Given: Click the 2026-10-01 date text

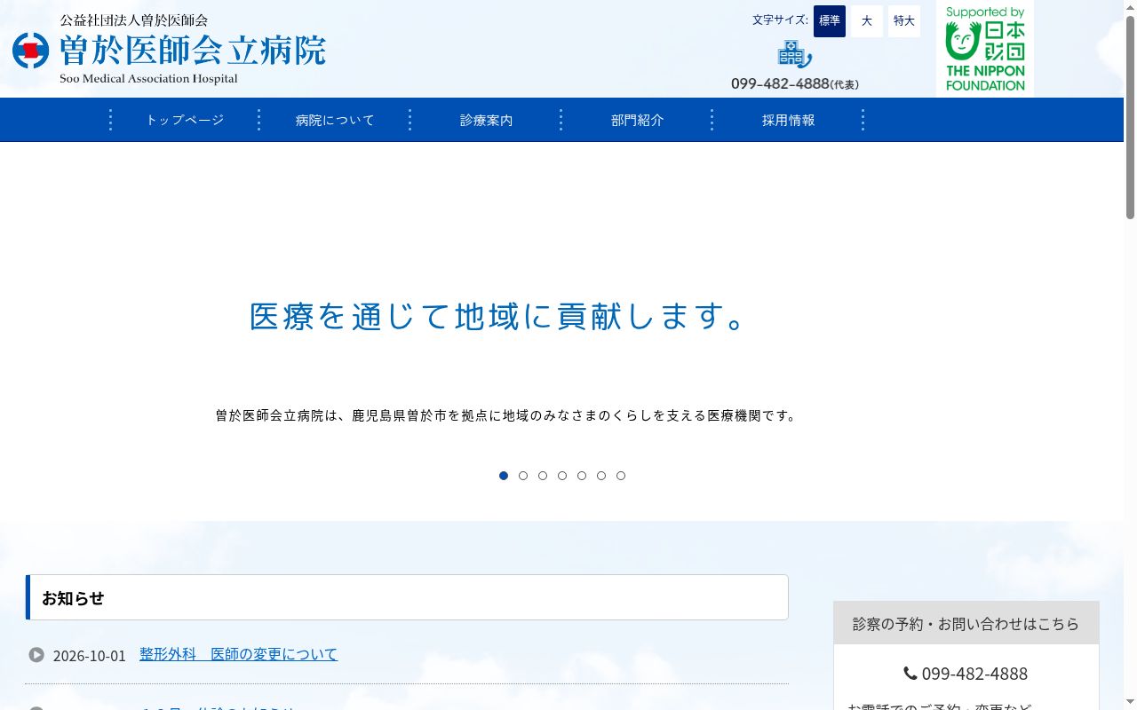Looking at the screenshot, I should [x=90, y=656].
